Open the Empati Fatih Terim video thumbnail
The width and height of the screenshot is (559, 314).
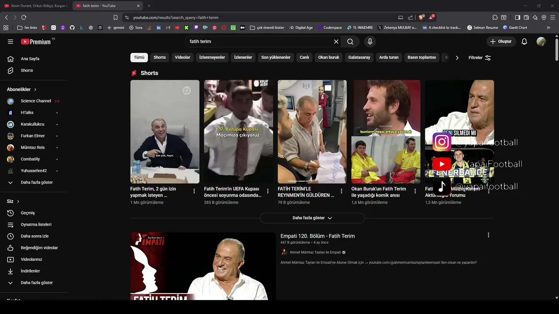point(203,266)
